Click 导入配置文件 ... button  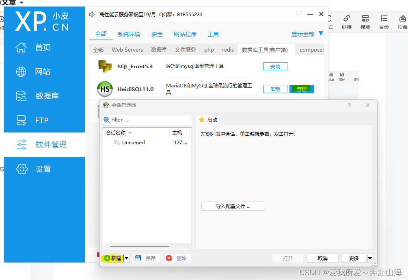tap(233, 206)
